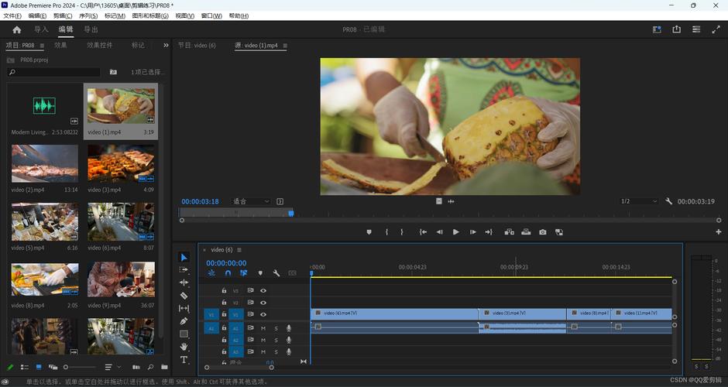This screenshot has width=728, height=387.
Task: Switch to 节目: video (6) monitor tab
Action: pos(197,45)
